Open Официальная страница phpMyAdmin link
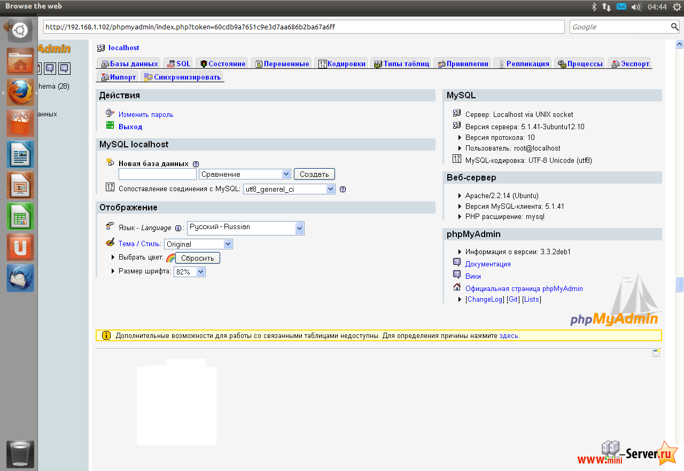684x471 pixels. coord(524,288)
